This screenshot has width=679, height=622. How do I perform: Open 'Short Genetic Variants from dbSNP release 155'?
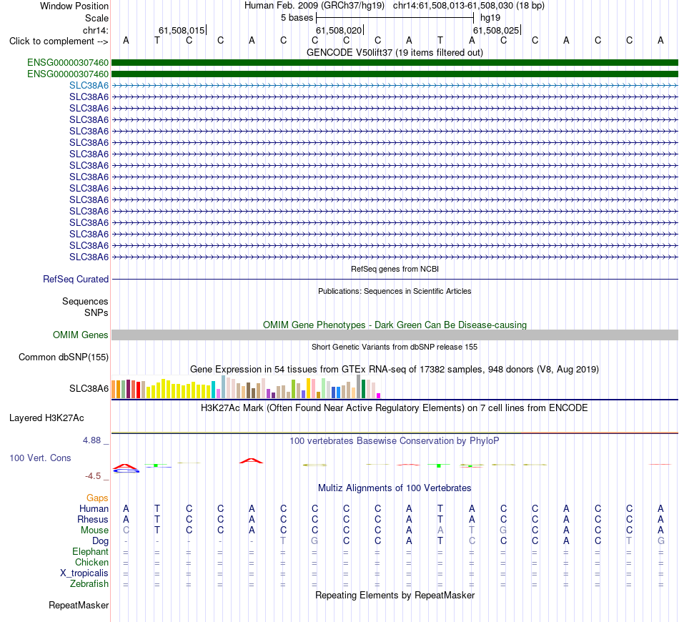click(395, 347)
